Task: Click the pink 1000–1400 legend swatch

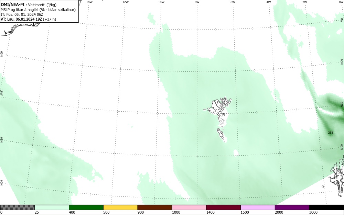Action: [189, 207]
